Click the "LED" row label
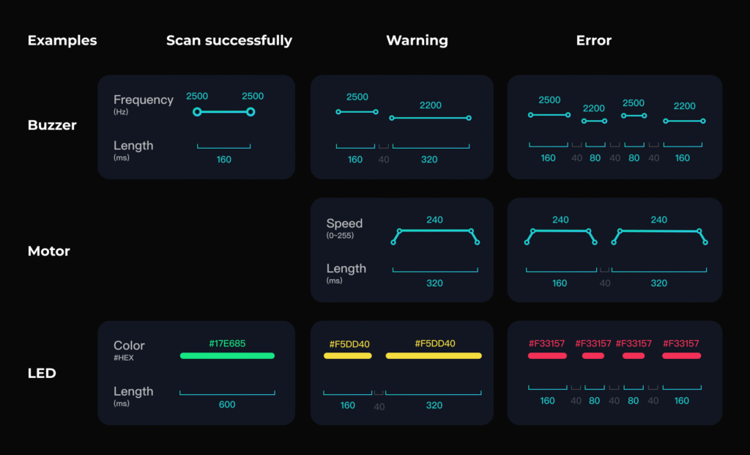 [x=42, y=374]
